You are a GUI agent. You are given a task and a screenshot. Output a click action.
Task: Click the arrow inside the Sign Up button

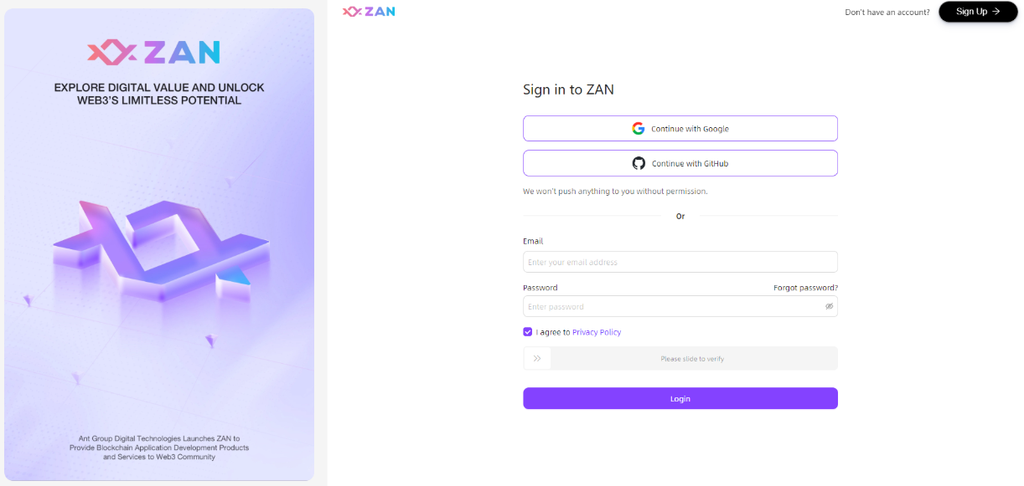pyautogui.click(x=996, y=12)
